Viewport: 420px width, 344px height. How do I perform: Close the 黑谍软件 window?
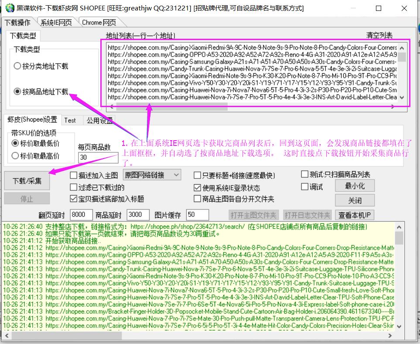coord(404,8)
